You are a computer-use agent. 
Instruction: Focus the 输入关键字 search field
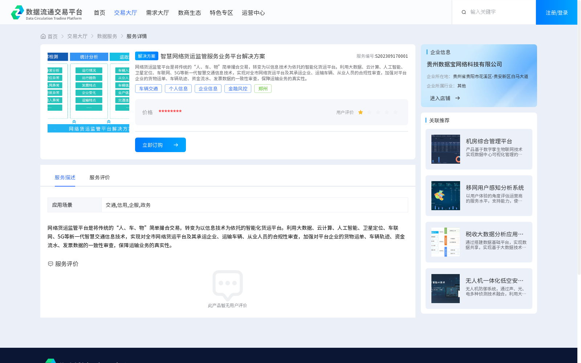coord(499,12)
